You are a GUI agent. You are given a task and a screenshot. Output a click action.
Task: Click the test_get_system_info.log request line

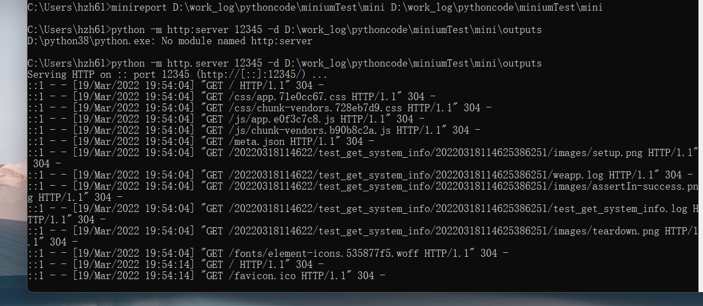[362, 214]
